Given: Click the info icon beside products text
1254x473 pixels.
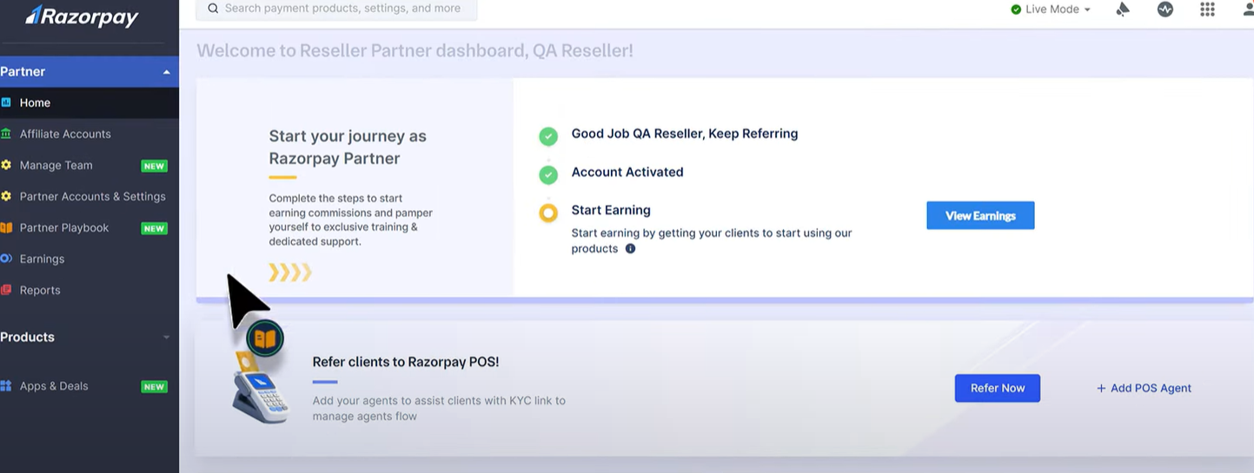Looking at the screenshot, I should (x=630, y=249).
